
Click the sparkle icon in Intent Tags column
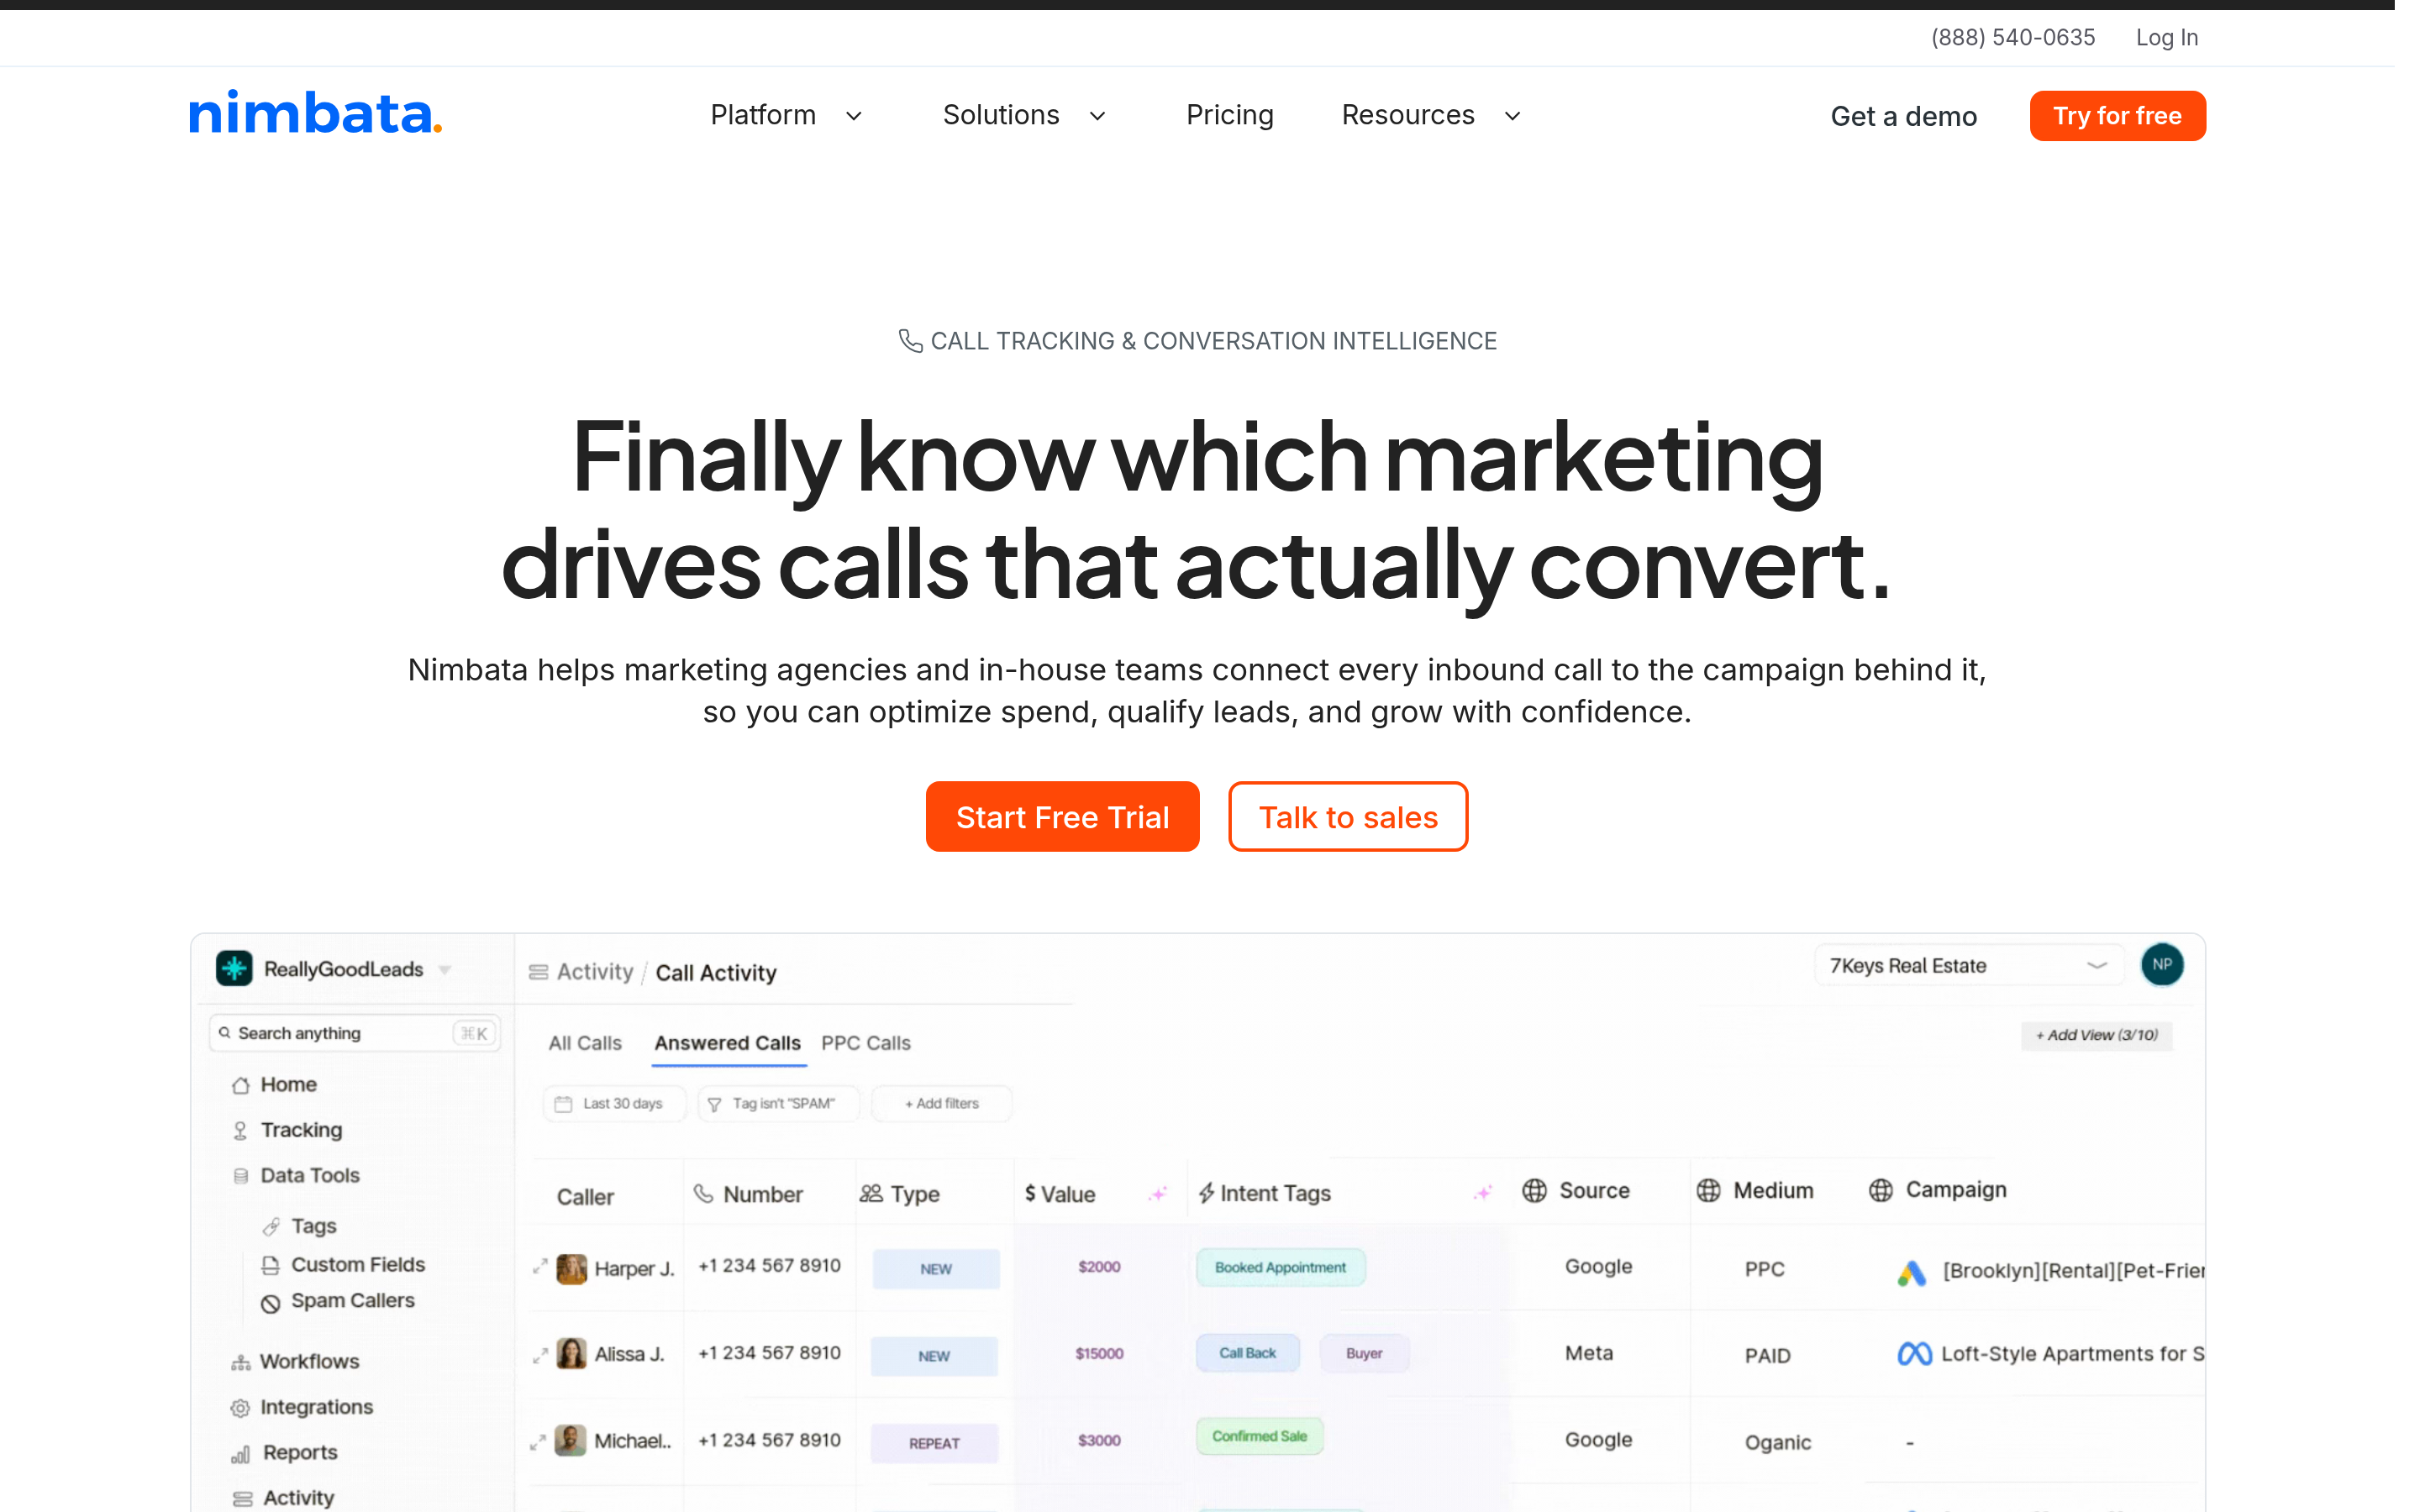[x=1483, y=1192]
